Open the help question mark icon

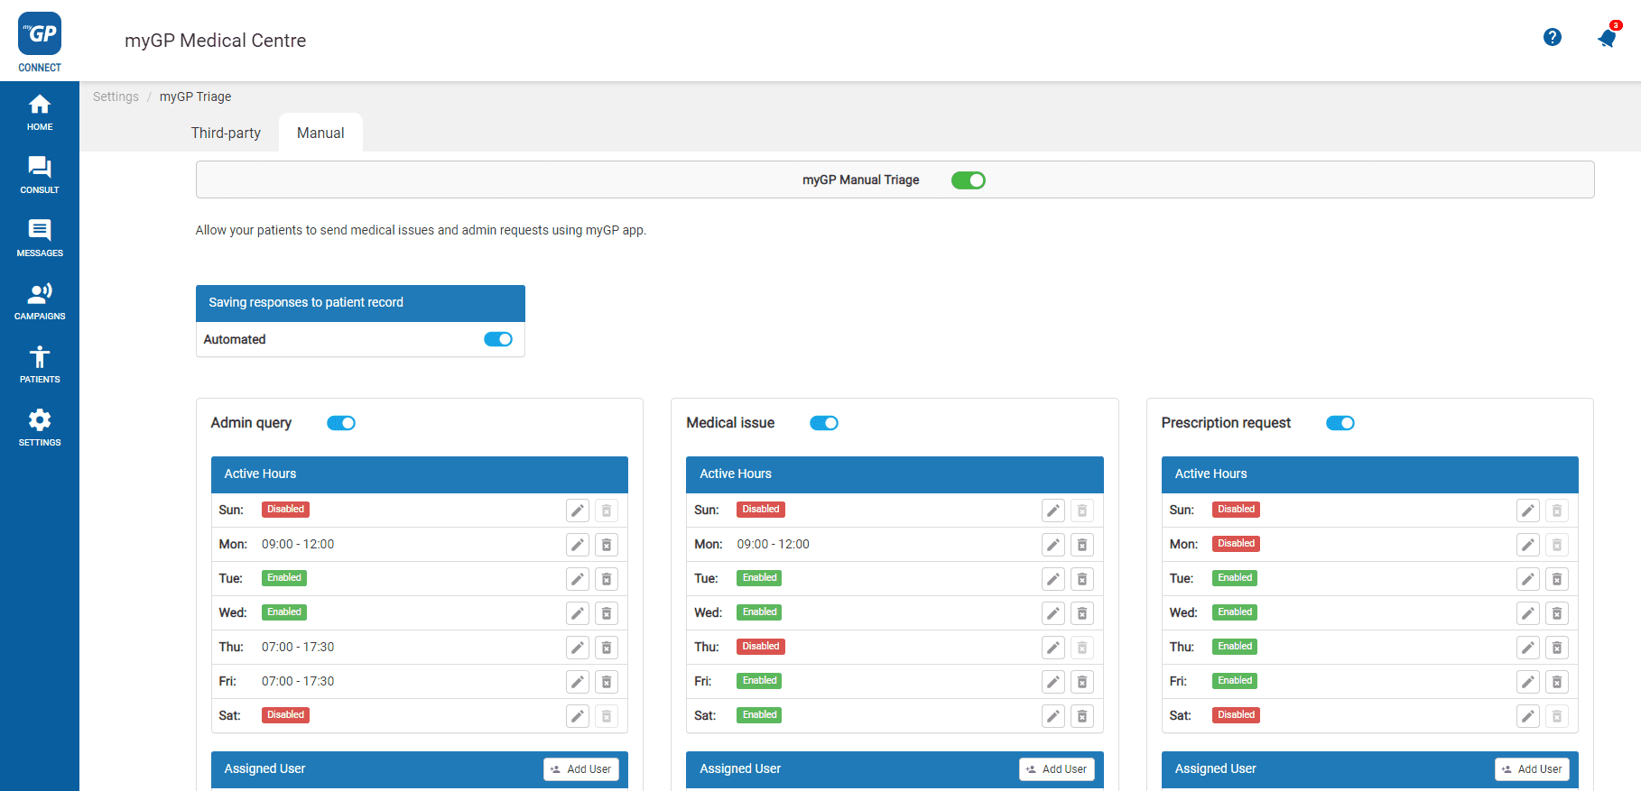(1553, 37)
